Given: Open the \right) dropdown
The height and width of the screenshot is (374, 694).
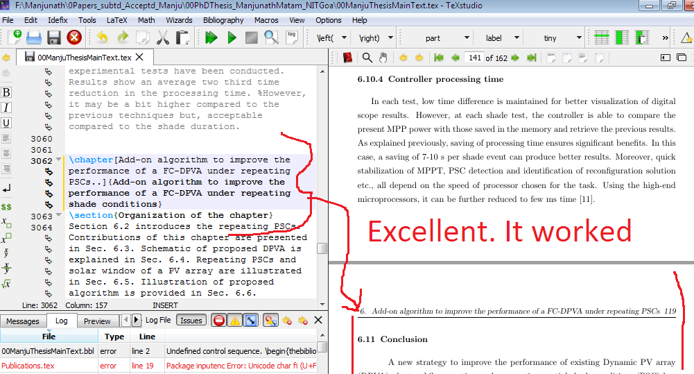Looking at the screenshot, I should tap(390, 38).
